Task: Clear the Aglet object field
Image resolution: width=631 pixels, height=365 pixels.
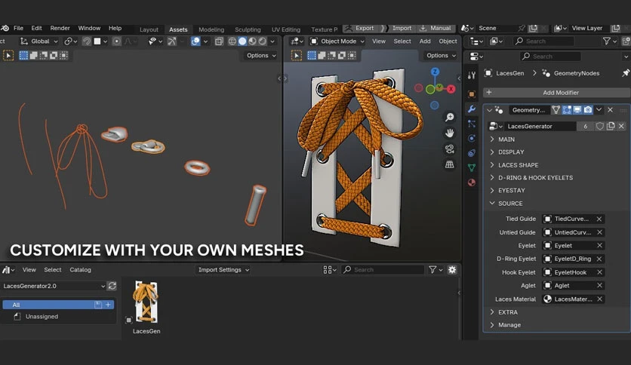Action: pyautogui.click(x=599, y=285)
